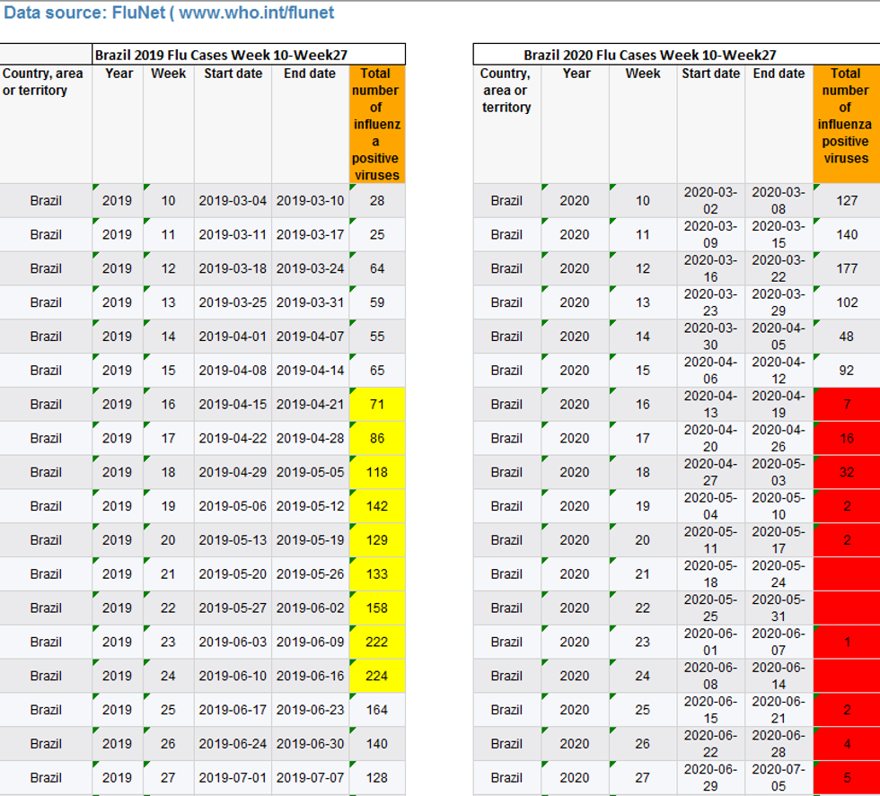Select the yellow cell showing 224
880x796 pixels.
point(376,676)
